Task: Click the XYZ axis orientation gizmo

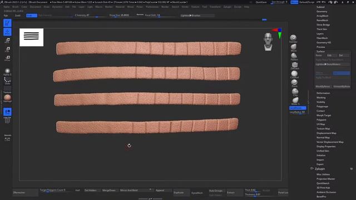Action: (x=278, y=33)
